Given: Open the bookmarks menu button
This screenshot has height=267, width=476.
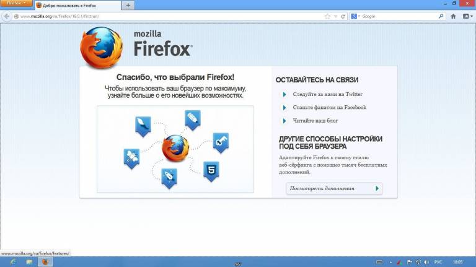Looking at the screenshot, I should tap(467, 16).
